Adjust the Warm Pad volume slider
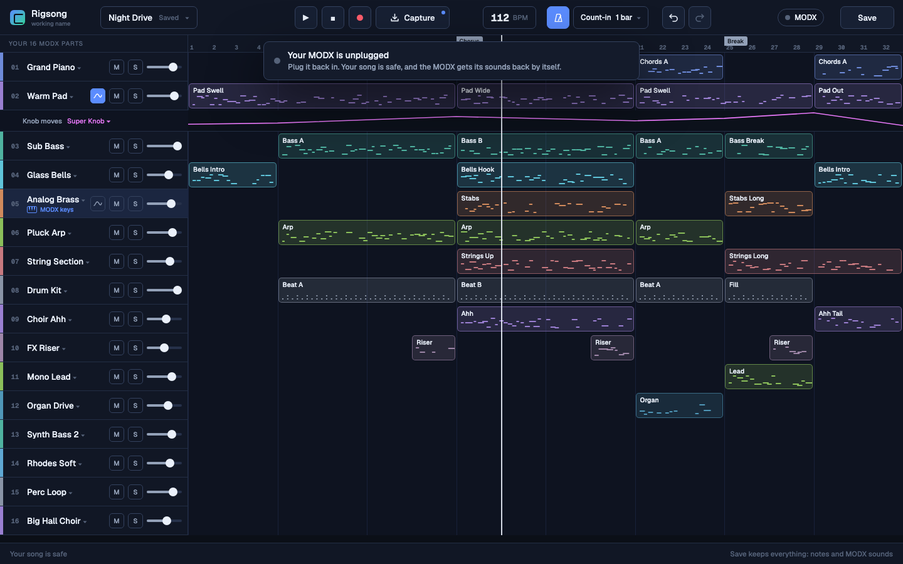 coord(164,96)
